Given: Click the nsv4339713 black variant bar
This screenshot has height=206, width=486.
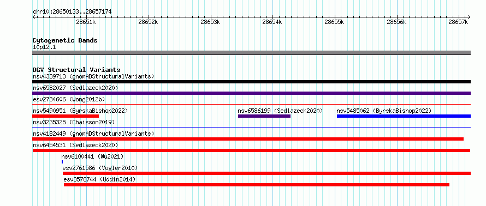Looking at the screenshot, I should click(251, 82).
